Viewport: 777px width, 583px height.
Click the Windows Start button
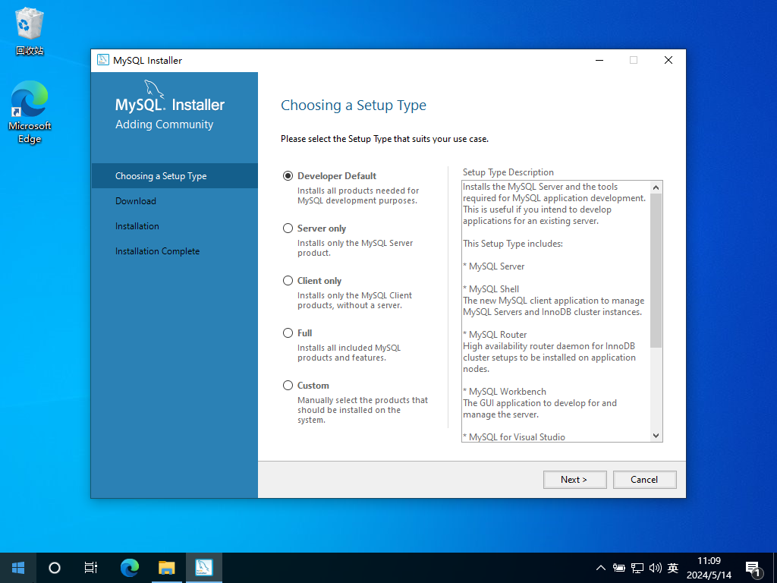[18, 567]
